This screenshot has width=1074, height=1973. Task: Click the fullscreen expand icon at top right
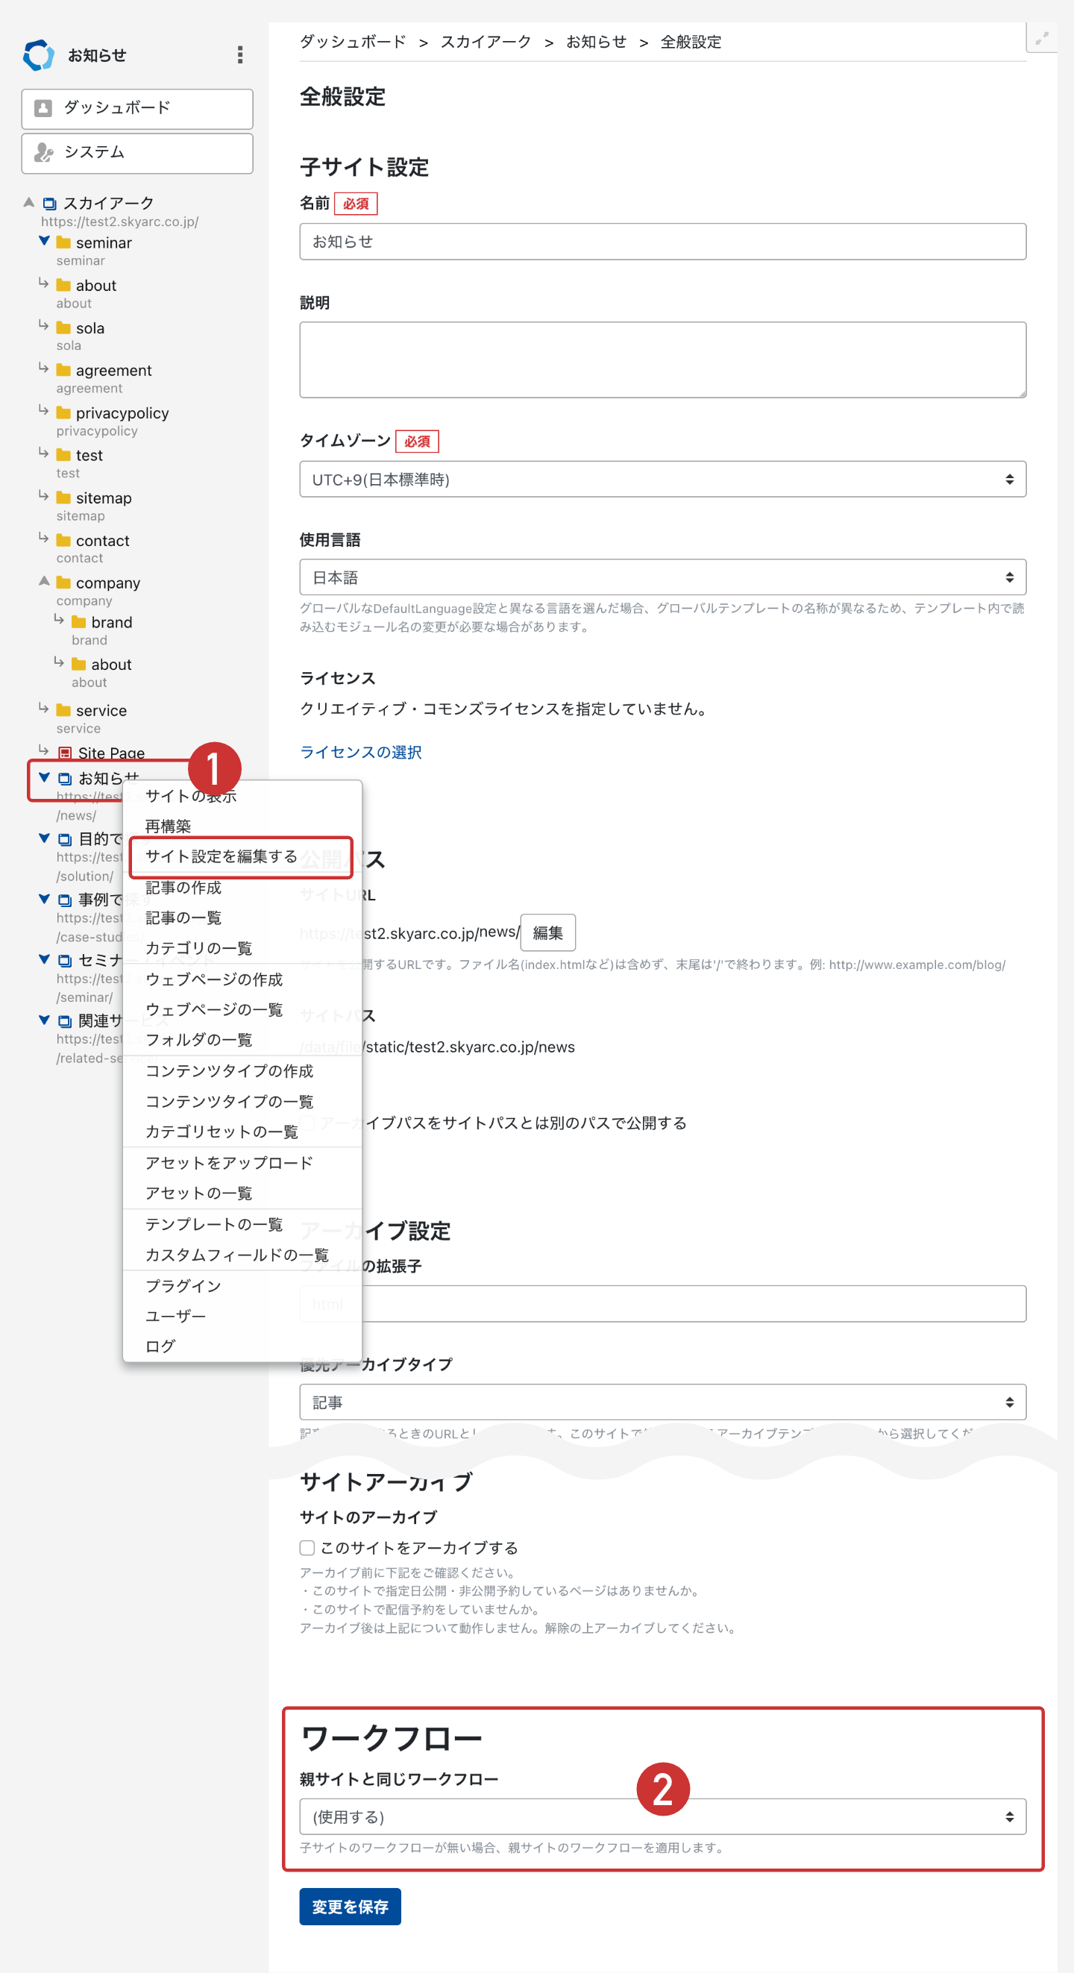pyautogui.click(x=1042, y=38)
